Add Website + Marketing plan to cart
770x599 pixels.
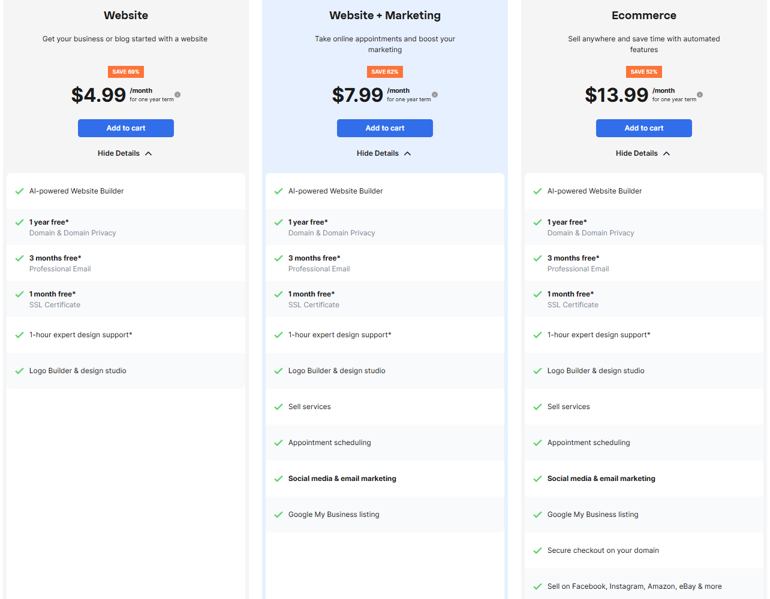tap(385, 128)
